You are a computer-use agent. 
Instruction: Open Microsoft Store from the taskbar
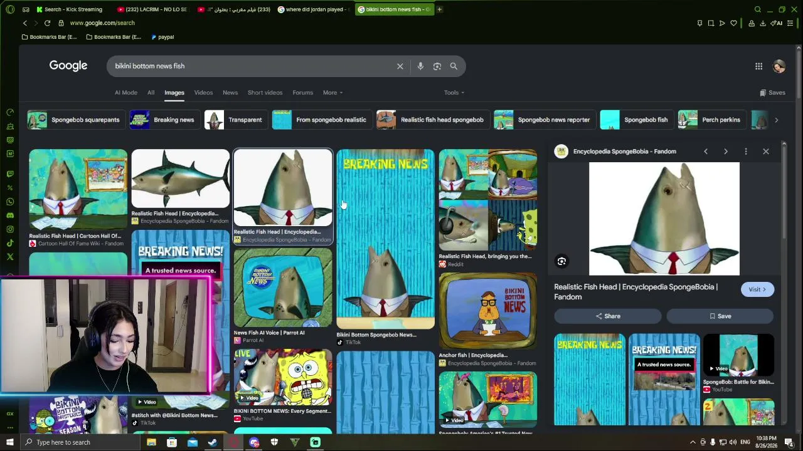172,442
